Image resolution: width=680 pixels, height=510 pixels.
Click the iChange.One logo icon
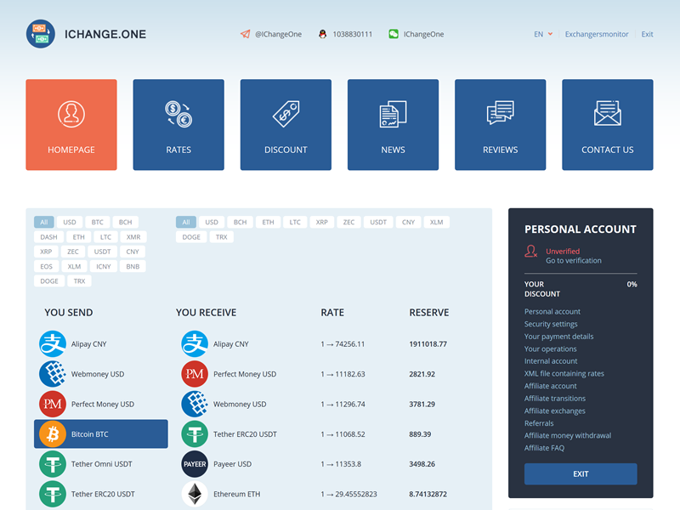click(x=40, y=34)
